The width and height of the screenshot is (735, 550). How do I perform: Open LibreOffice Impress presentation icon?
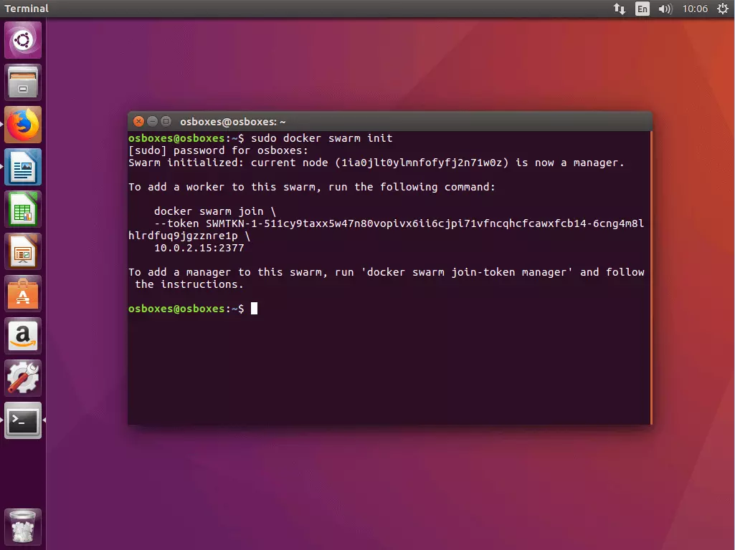point(22,251)
